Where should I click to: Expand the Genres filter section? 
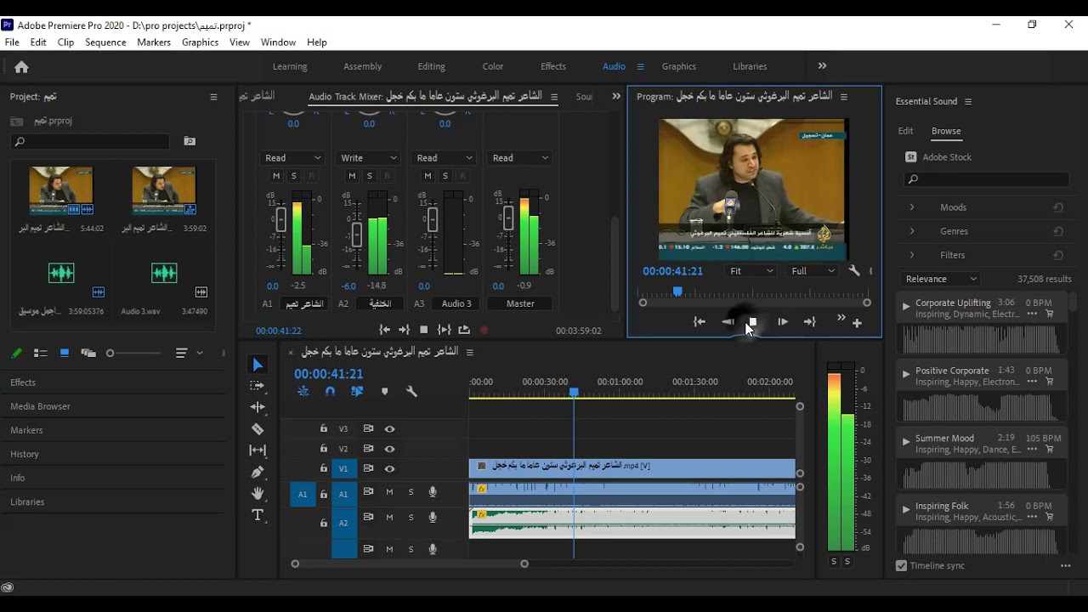coord(912,231)
